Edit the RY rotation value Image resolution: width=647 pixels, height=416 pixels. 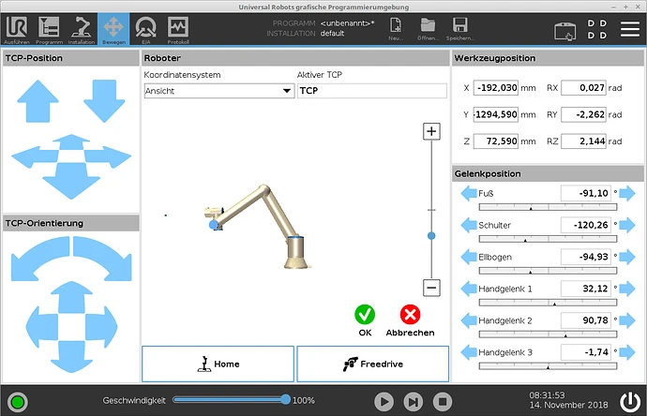coord(583,114)
